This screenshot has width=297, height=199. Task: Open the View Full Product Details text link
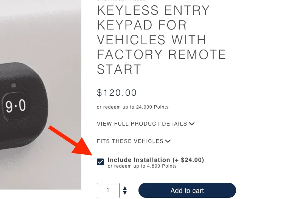pyautogui.click(x=142, y=124)
